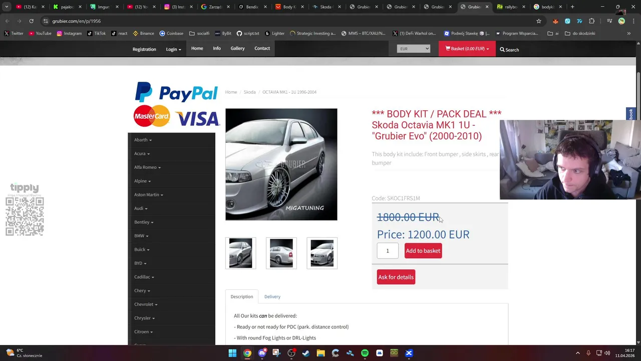
Task: Bookmark this page with the star icon
Action: click(x=539, y=21)
